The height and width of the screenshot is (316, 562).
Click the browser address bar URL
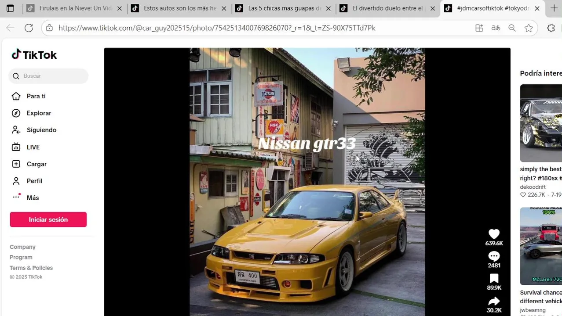[x=217, y=28]
